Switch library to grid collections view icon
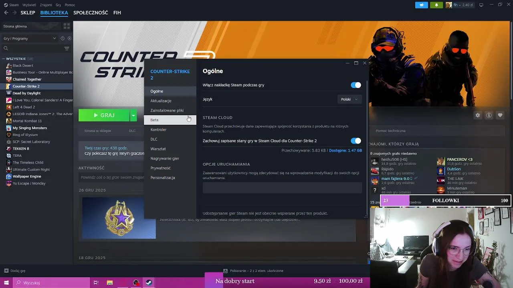 tap(67, 26)
